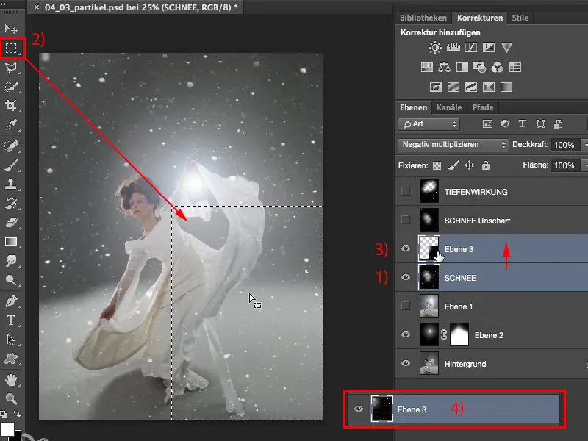Open the Art layer filter dropdown

[429, 124]
